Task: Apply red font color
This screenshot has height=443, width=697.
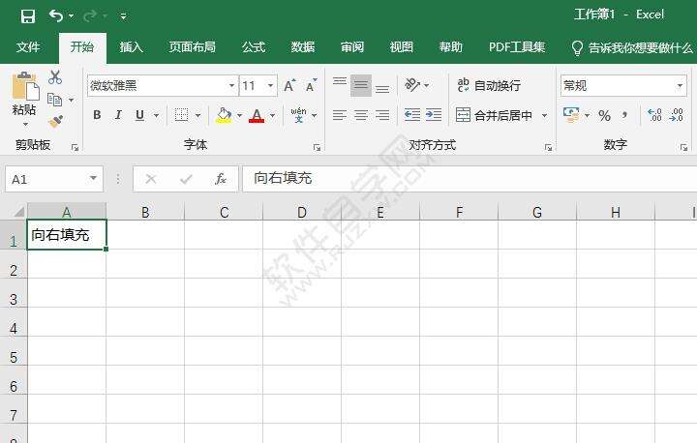Action: pyautogui.click(x=257, y=115)
